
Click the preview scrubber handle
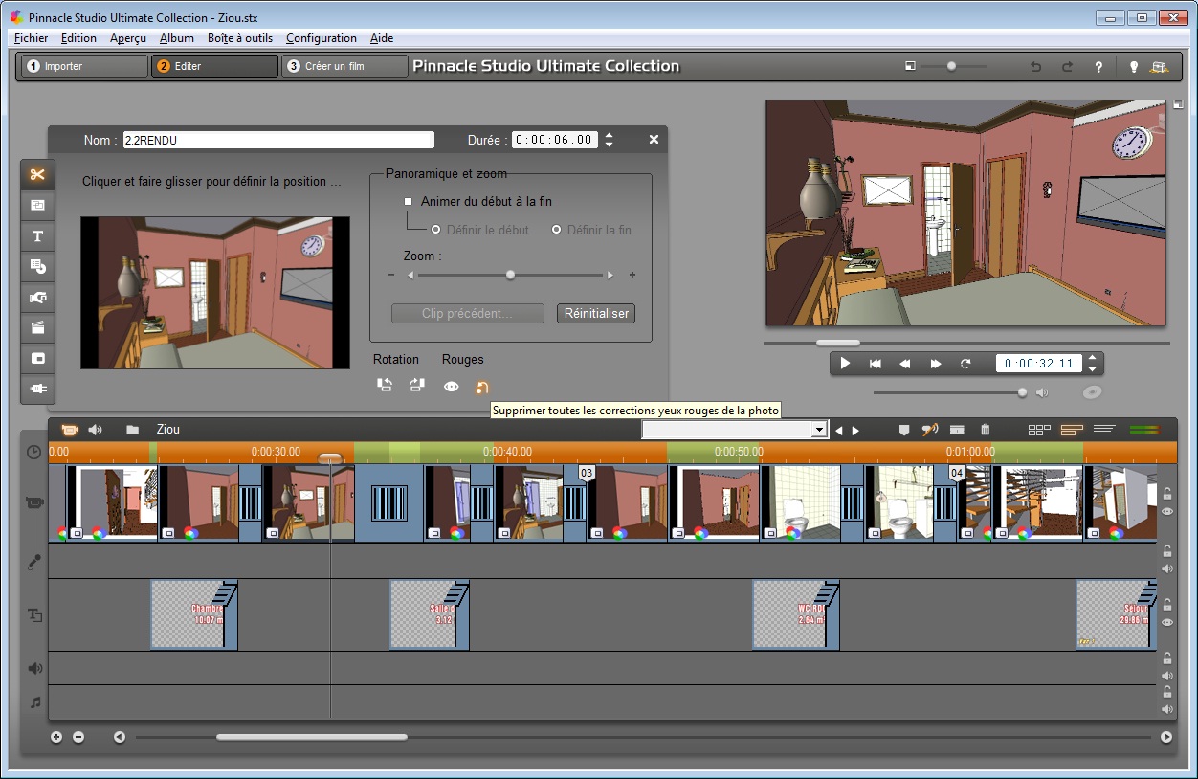(x=837, y=342)
